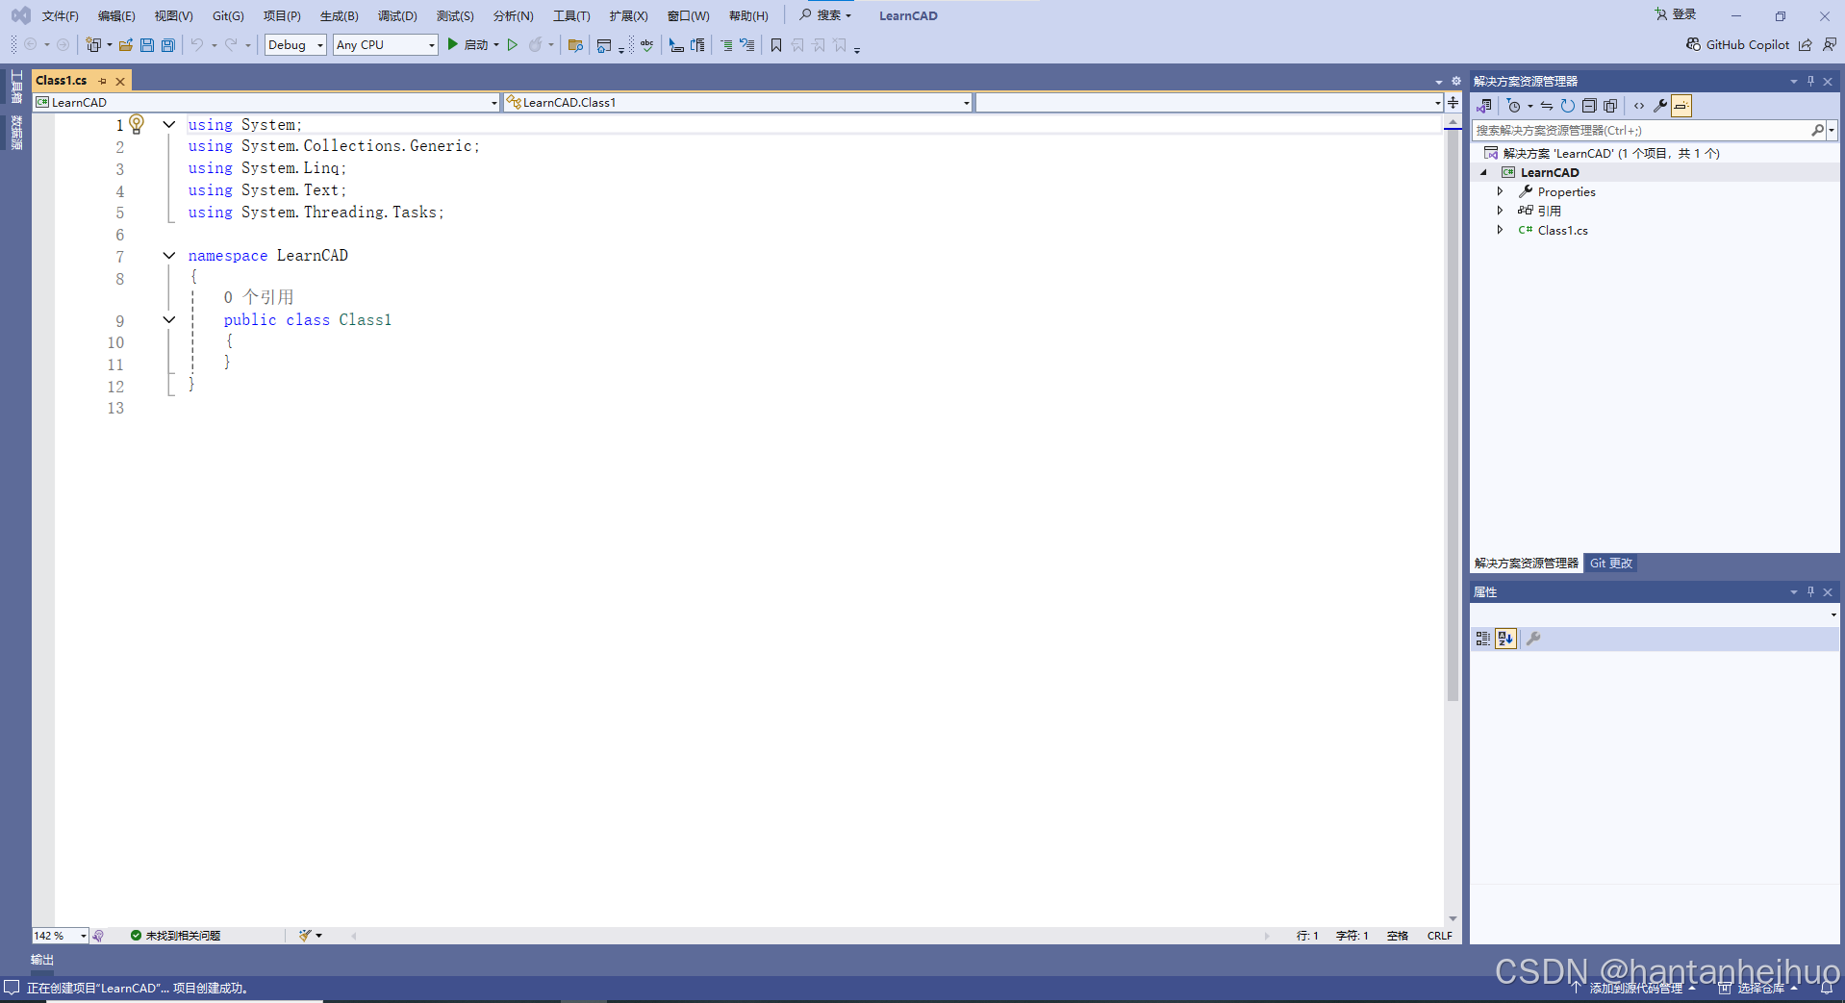This screenshot has height=1003, width=1845.
Task: Click the split editor icon above the scrollbar
Action: coord(1453,102)
